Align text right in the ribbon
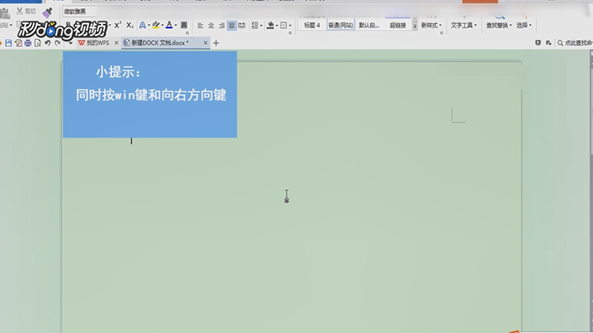 click(221, 25)
